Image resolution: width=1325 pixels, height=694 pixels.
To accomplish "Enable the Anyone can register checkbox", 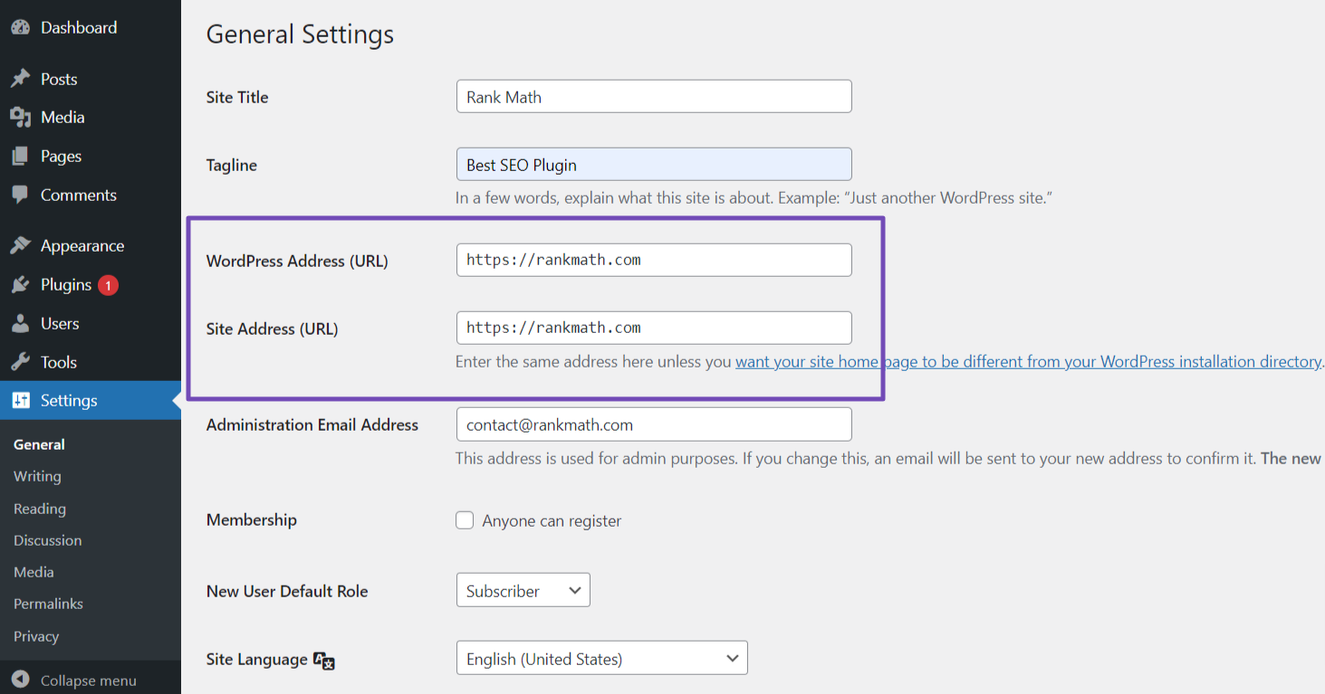I will [x=465, y=520].
